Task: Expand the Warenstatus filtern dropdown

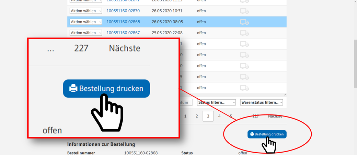Action: coord(261,102)
